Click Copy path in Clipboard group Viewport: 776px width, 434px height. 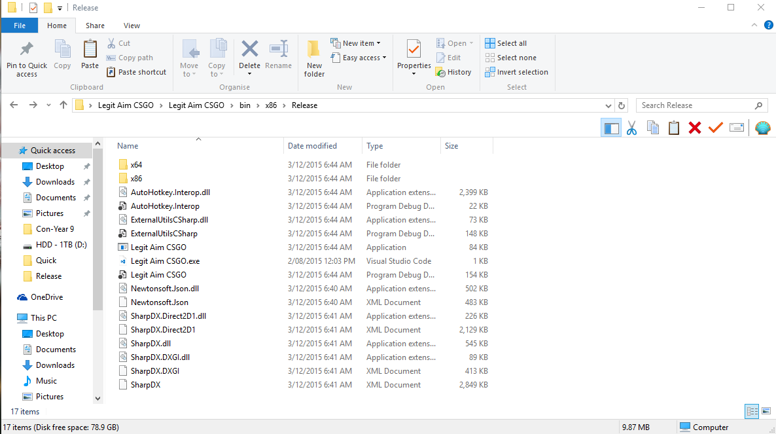coord(130,58)
